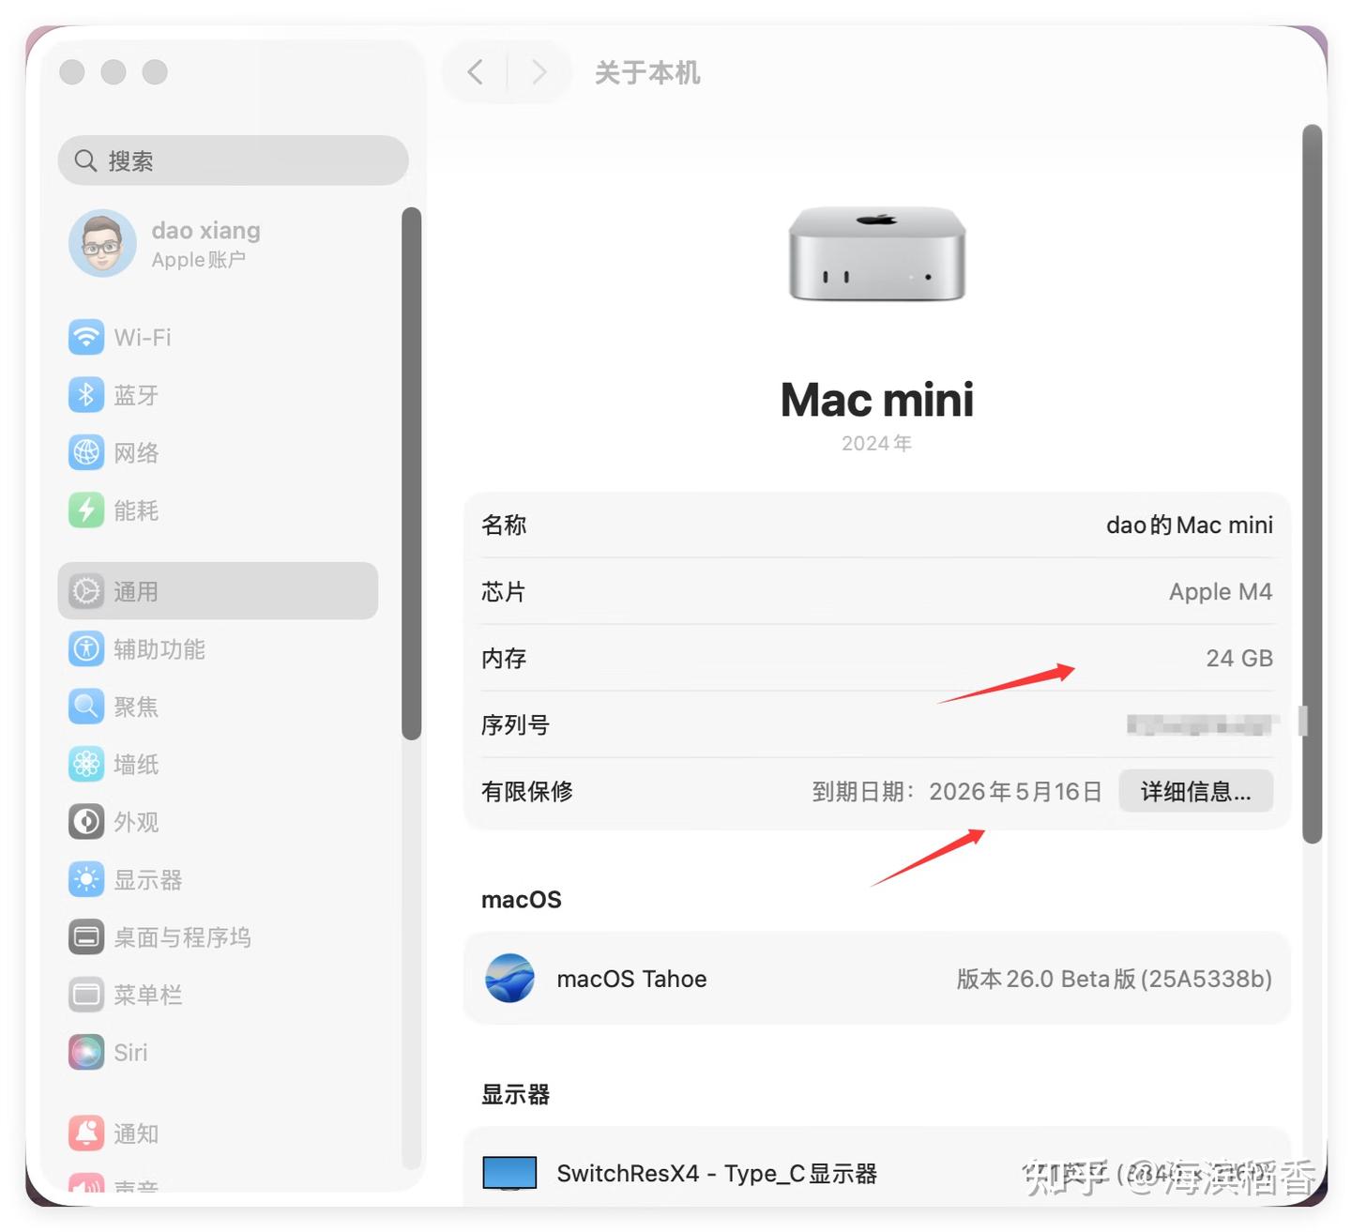This screenshot has width=1351, height=1232.
Task: Click the 有限保修 row label
Action: [x=527, y=791]
